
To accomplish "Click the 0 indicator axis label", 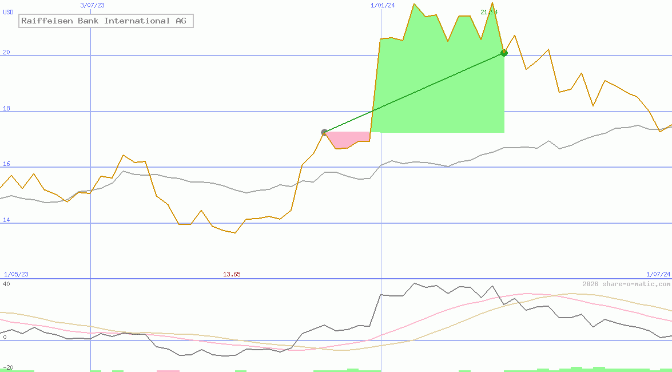I will click(x=5, y=337).
